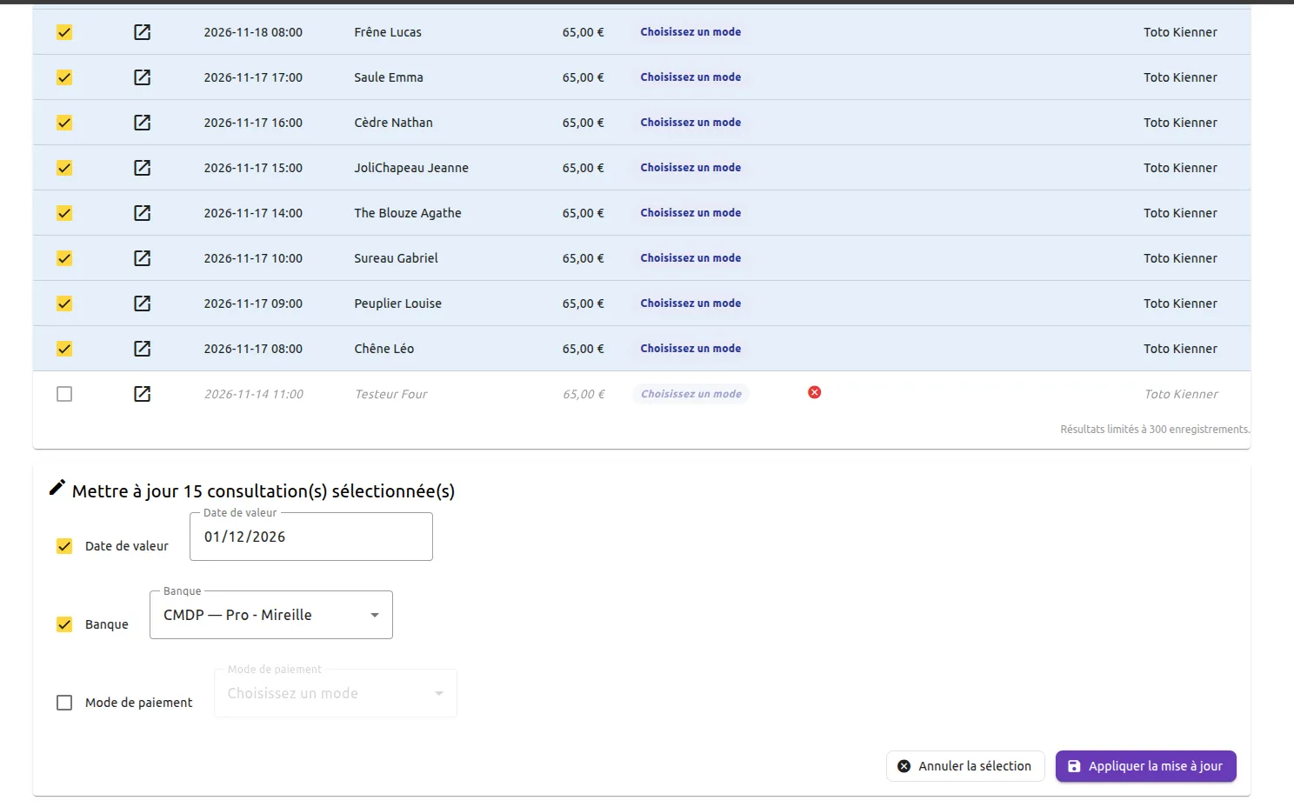Click the name JoliChapeau Jeanne
1294x807 pixels.
point(411,168)
